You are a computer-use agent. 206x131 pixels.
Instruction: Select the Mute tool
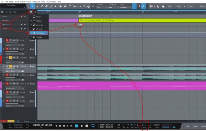point(56,6)
